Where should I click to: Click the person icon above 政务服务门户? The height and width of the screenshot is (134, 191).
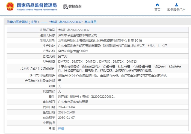pyautogui.click(x=176, y=5)
